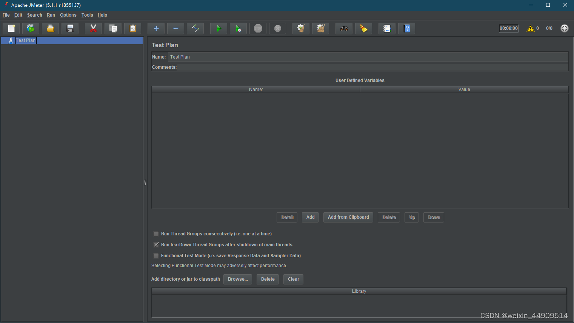Collapse all tree nodes with minus icon
The image size is (574, 323).
175,28
